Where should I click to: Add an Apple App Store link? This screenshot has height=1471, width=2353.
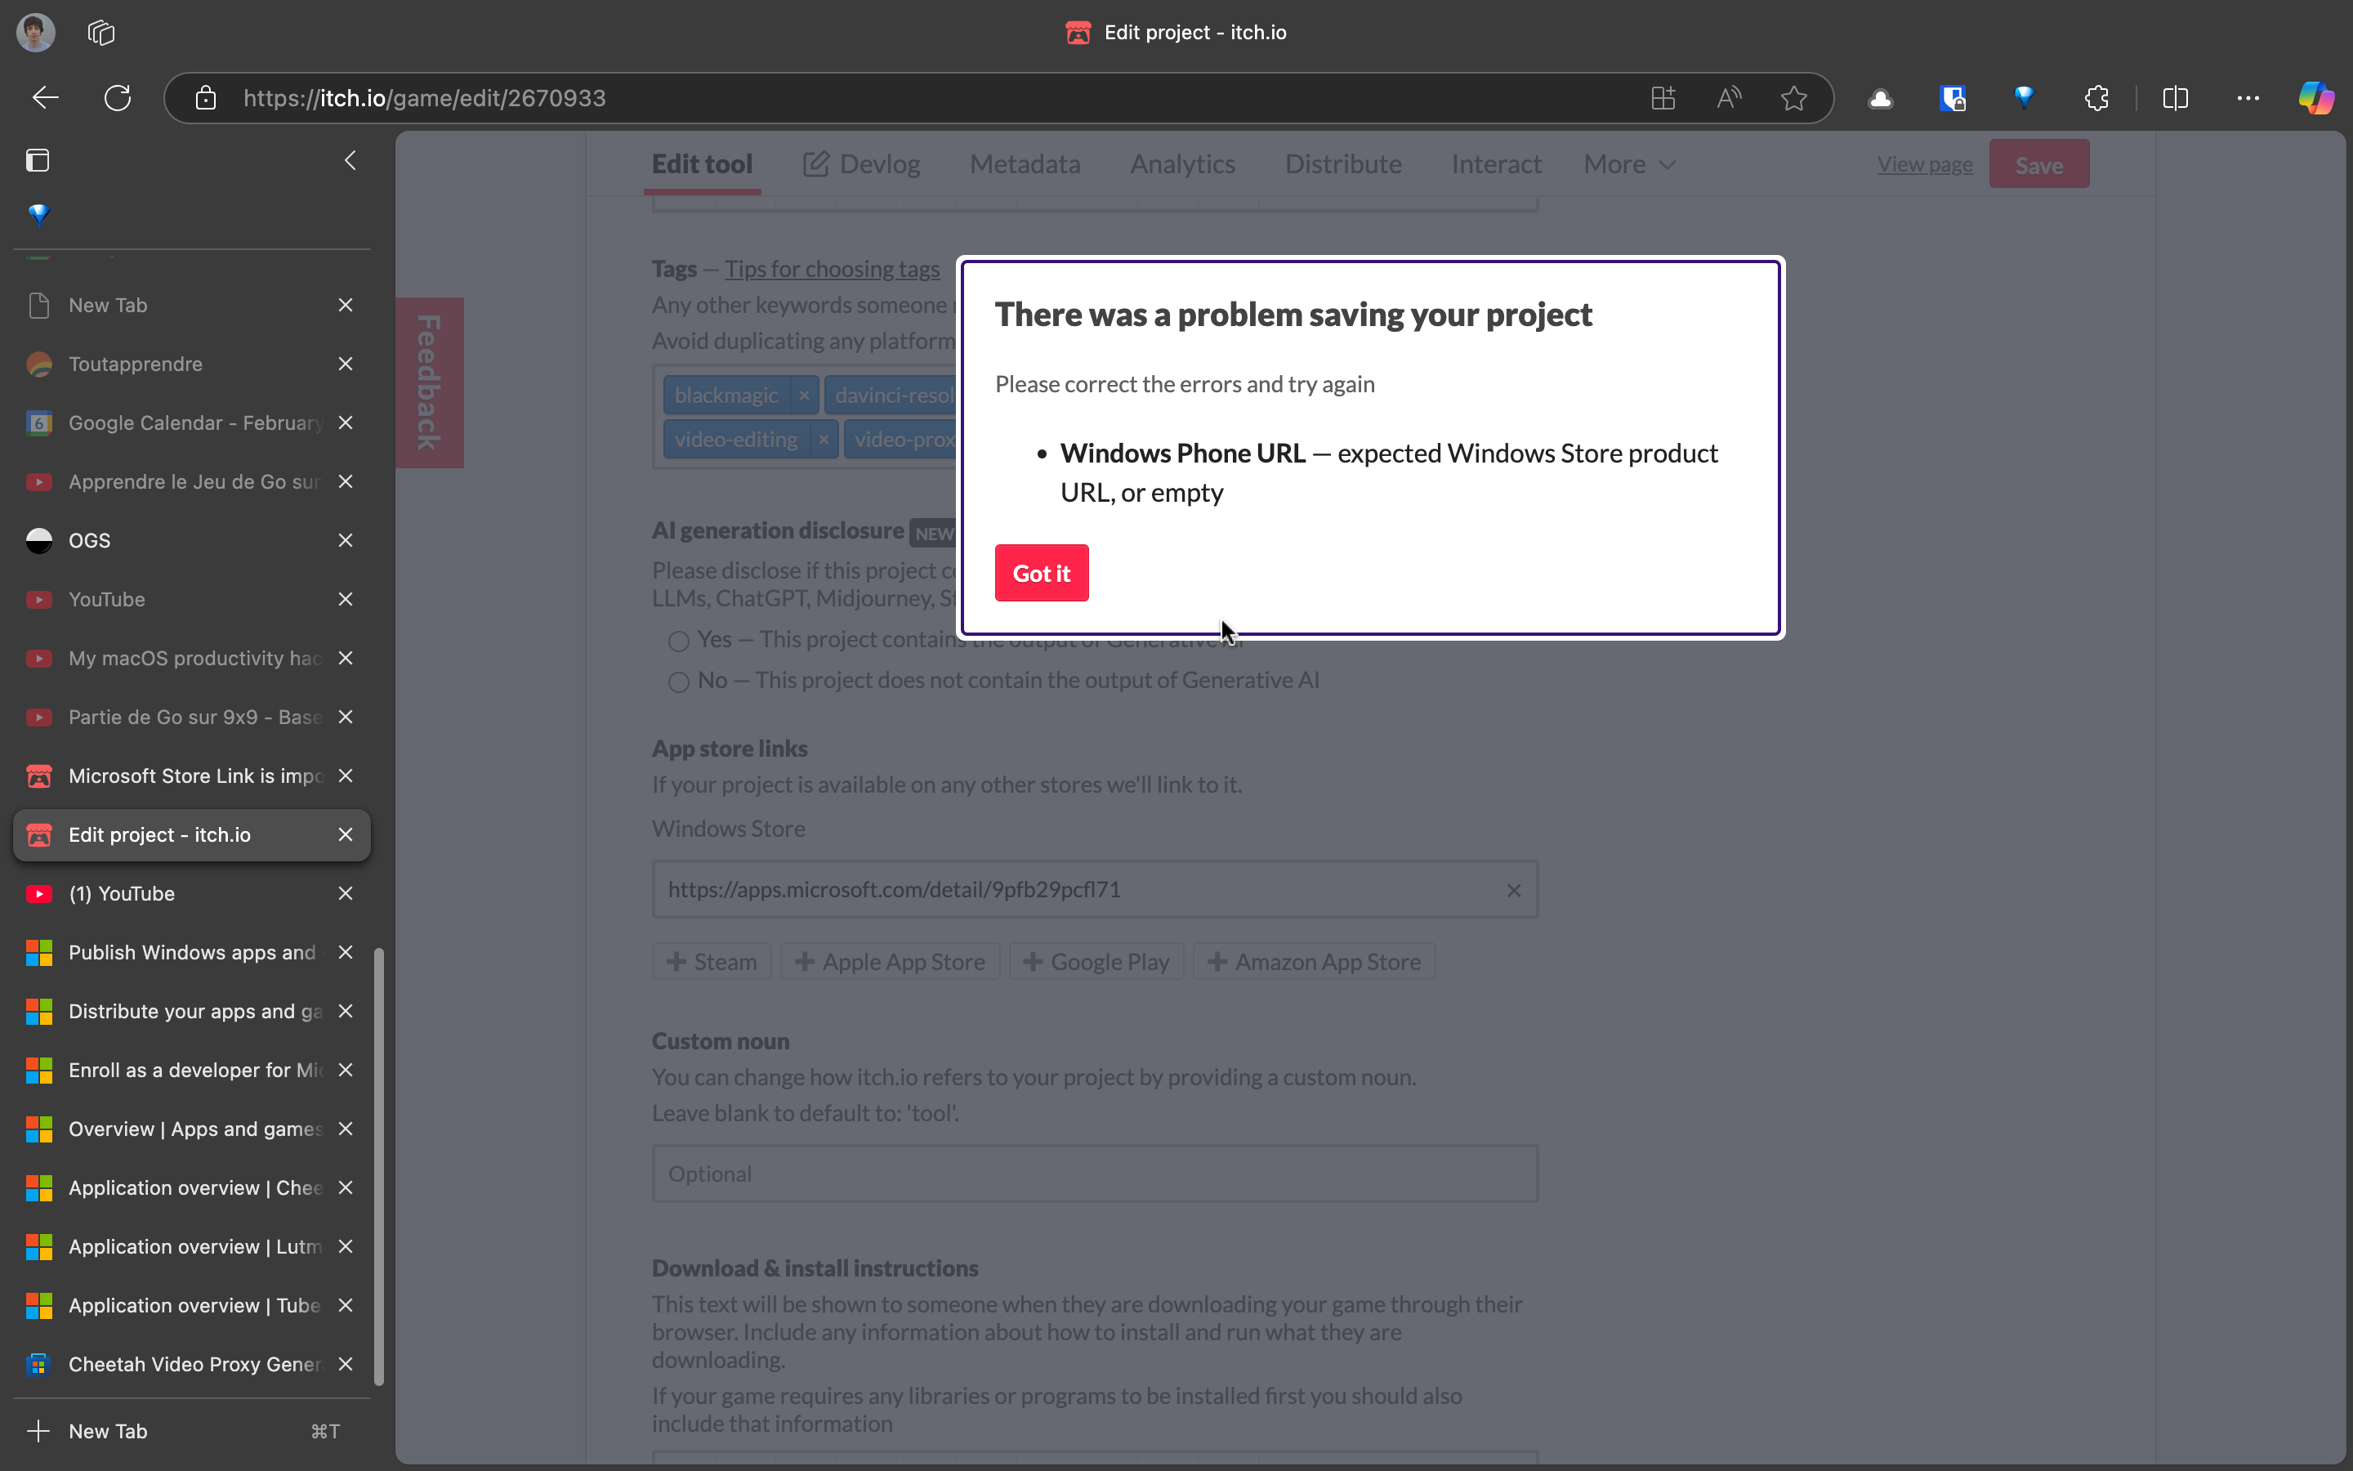890,961
